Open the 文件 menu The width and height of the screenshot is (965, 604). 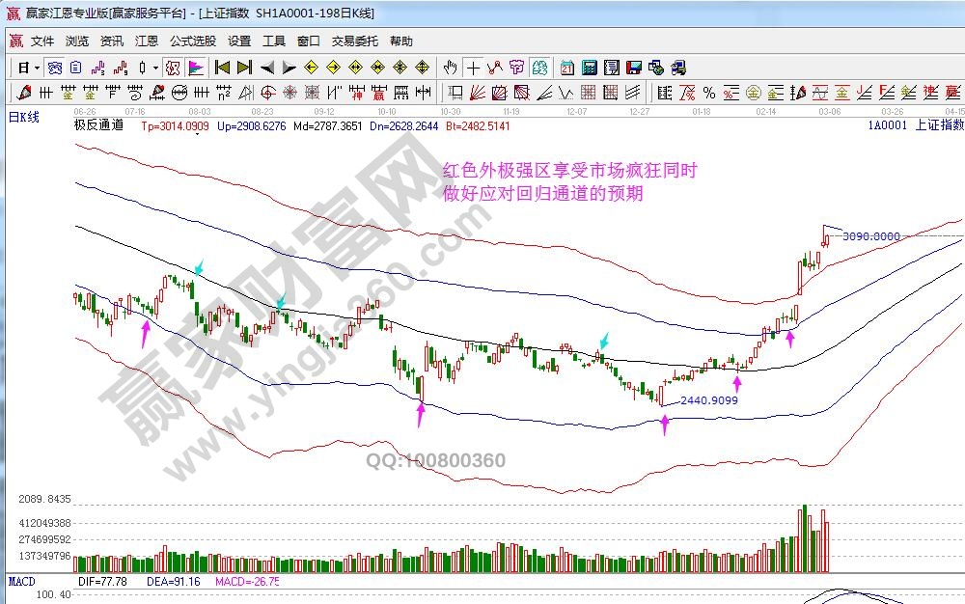click(42, 41)
